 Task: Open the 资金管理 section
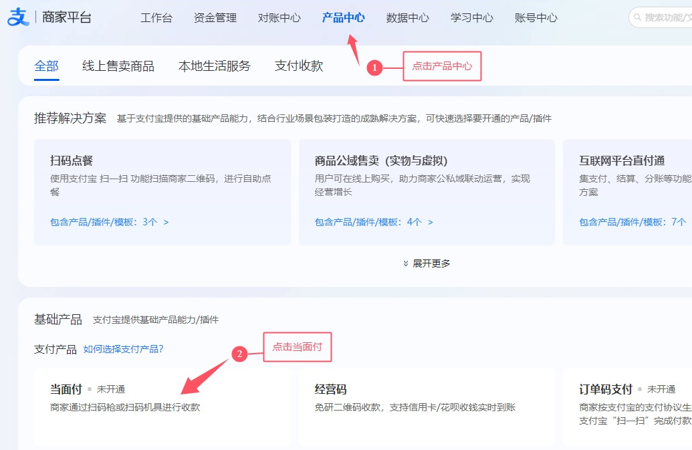tap(215, 18)
